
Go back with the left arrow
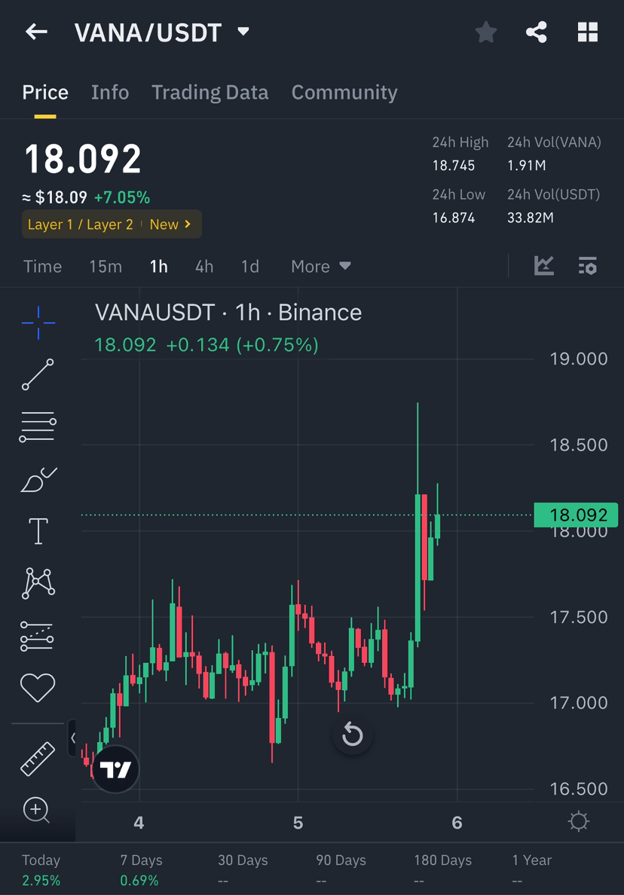click(x=36, y=32)
